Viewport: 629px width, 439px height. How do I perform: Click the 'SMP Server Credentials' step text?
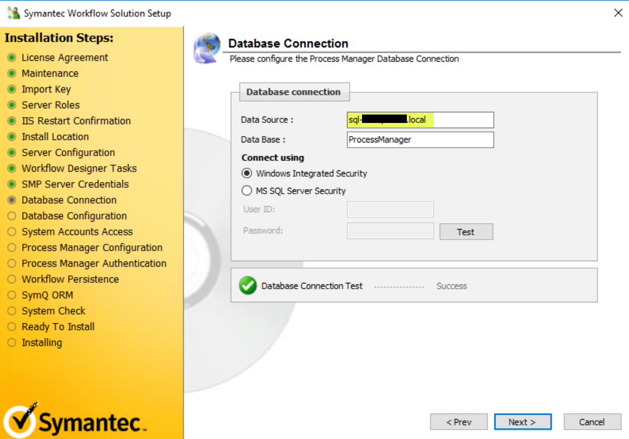coord(75,184)
